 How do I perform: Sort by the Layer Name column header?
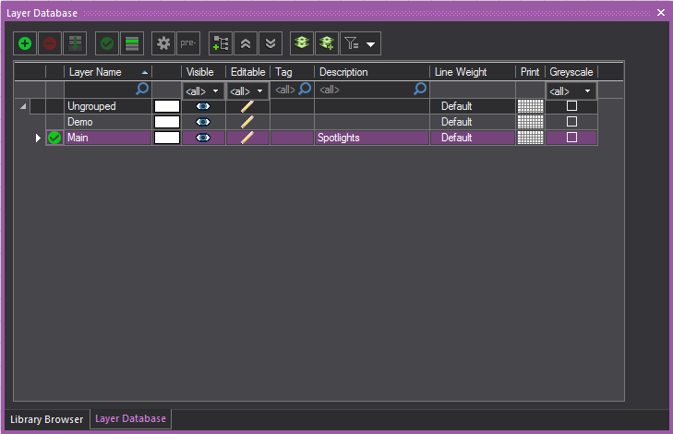click(x=102, y=72)
